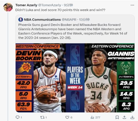
Task: Download media with the download icon
Action: (132, 117)
